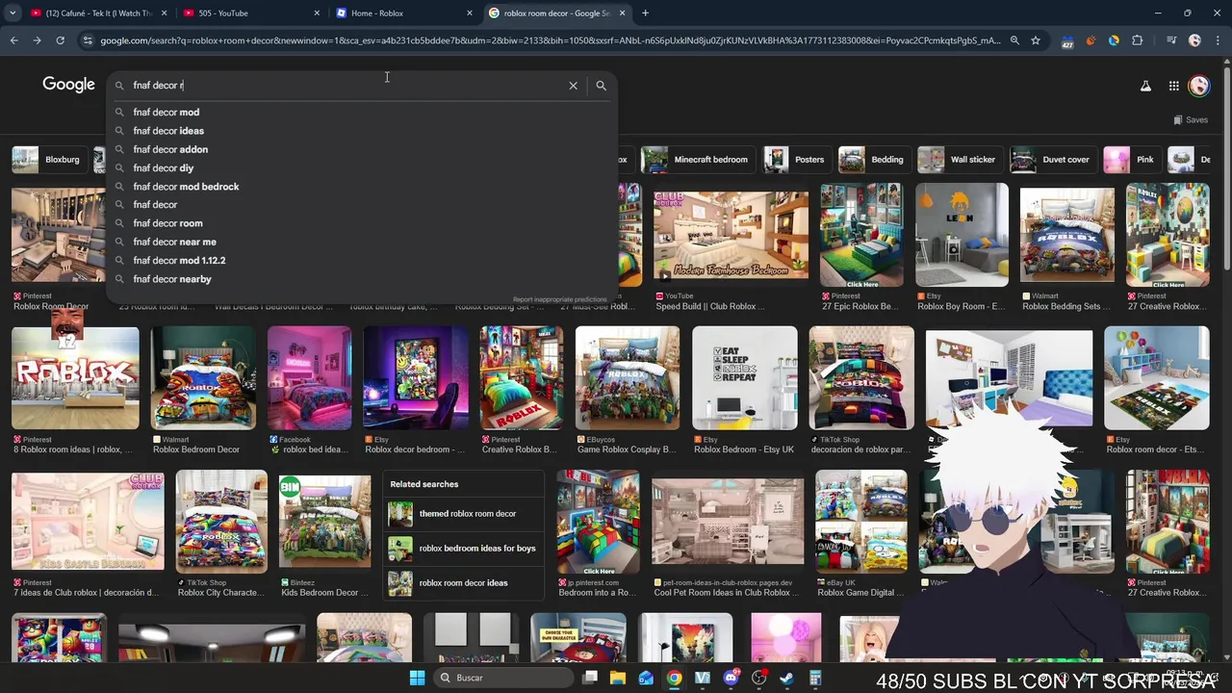The image size is (1232, 693).
Task: Open 'Eat Sleep Roblox Repeat' Etsy thumbnail
Action: coord(745,377)
